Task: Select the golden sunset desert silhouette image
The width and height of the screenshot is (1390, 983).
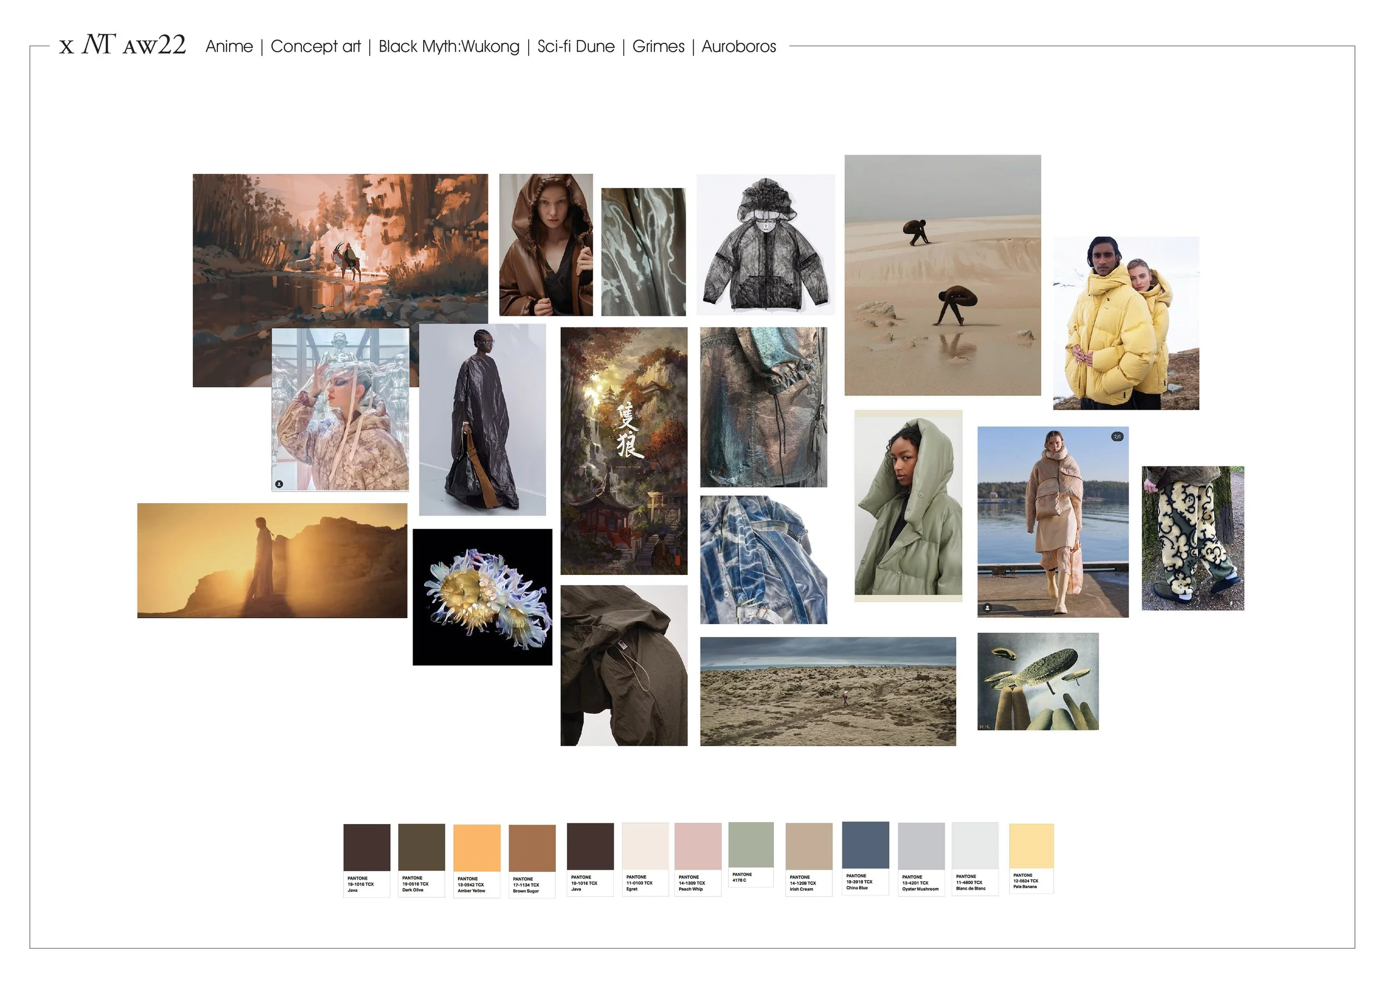Action: tap(272, 560)
